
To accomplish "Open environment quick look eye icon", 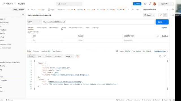I will click(x=173, y=9).
